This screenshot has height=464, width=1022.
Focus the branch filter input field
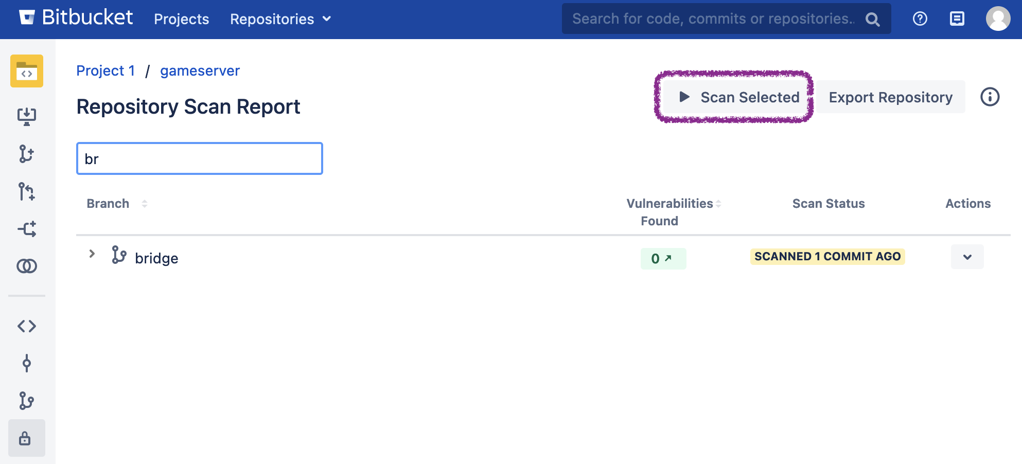click(200, 159)
